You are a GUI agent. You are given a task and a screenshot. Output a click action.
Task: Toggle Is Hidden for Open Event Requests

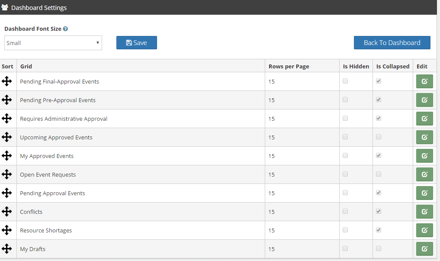point(345,174)
